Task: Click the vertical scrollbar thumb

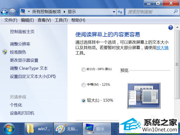Action: coord(177,64)
